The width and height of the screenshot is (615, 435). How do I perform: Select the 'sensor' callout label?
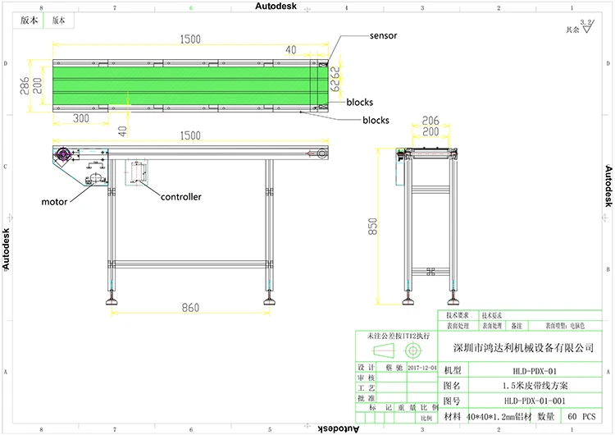(x=383, y=37)
